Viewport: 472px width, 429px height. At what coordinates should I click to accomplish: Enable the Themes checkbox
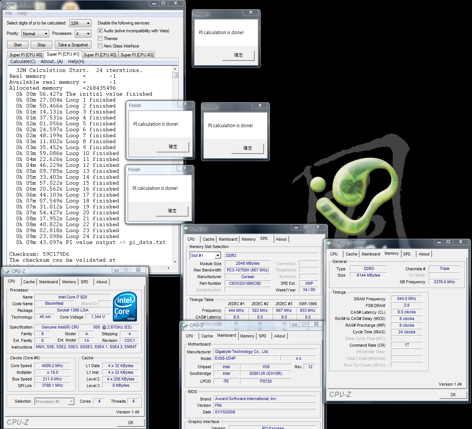click(x=100, y=39)
